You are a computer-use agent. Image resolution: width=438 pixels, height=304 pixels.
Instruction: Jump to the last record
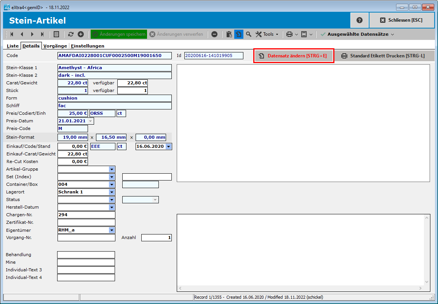pyautogui.click(x=42, y=34)
